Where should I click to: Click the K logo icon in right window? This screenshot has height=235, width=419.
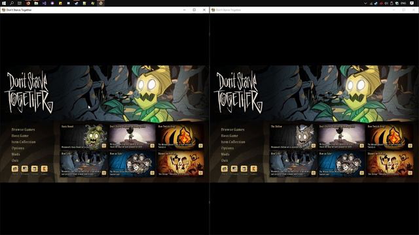tap(253, 168)
